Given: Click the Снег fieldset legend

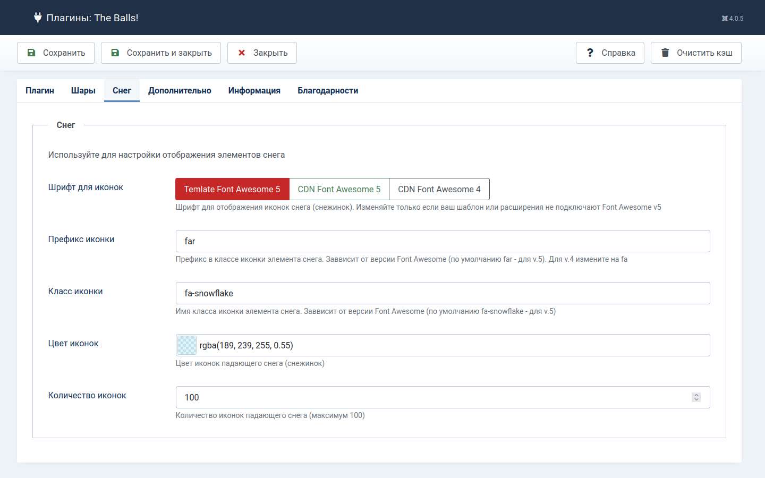Looking at the screenshot, I should [66, 125].
